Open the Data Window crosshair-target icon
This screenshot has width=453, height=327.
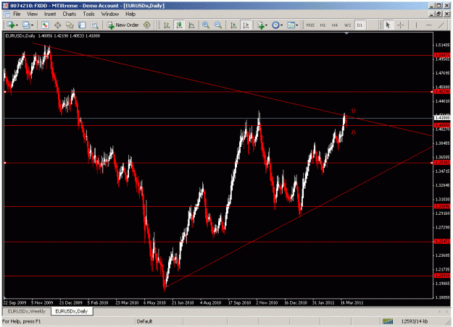click(57, 25)
